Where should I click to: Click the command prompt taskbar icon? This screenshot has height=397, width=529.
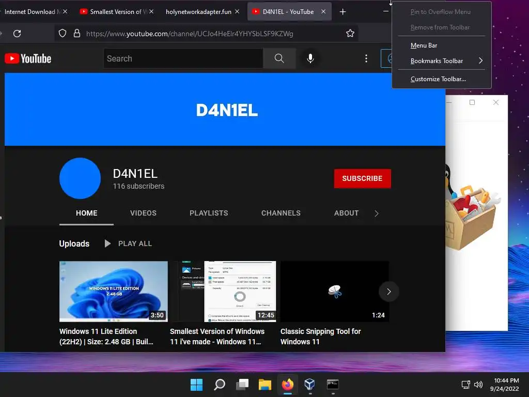point(333,384)
